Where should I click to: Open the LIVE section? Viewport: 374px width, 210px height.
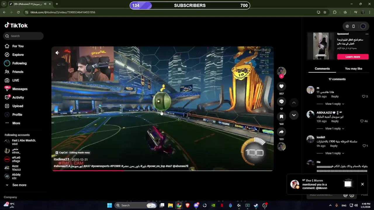coord(12,80)
